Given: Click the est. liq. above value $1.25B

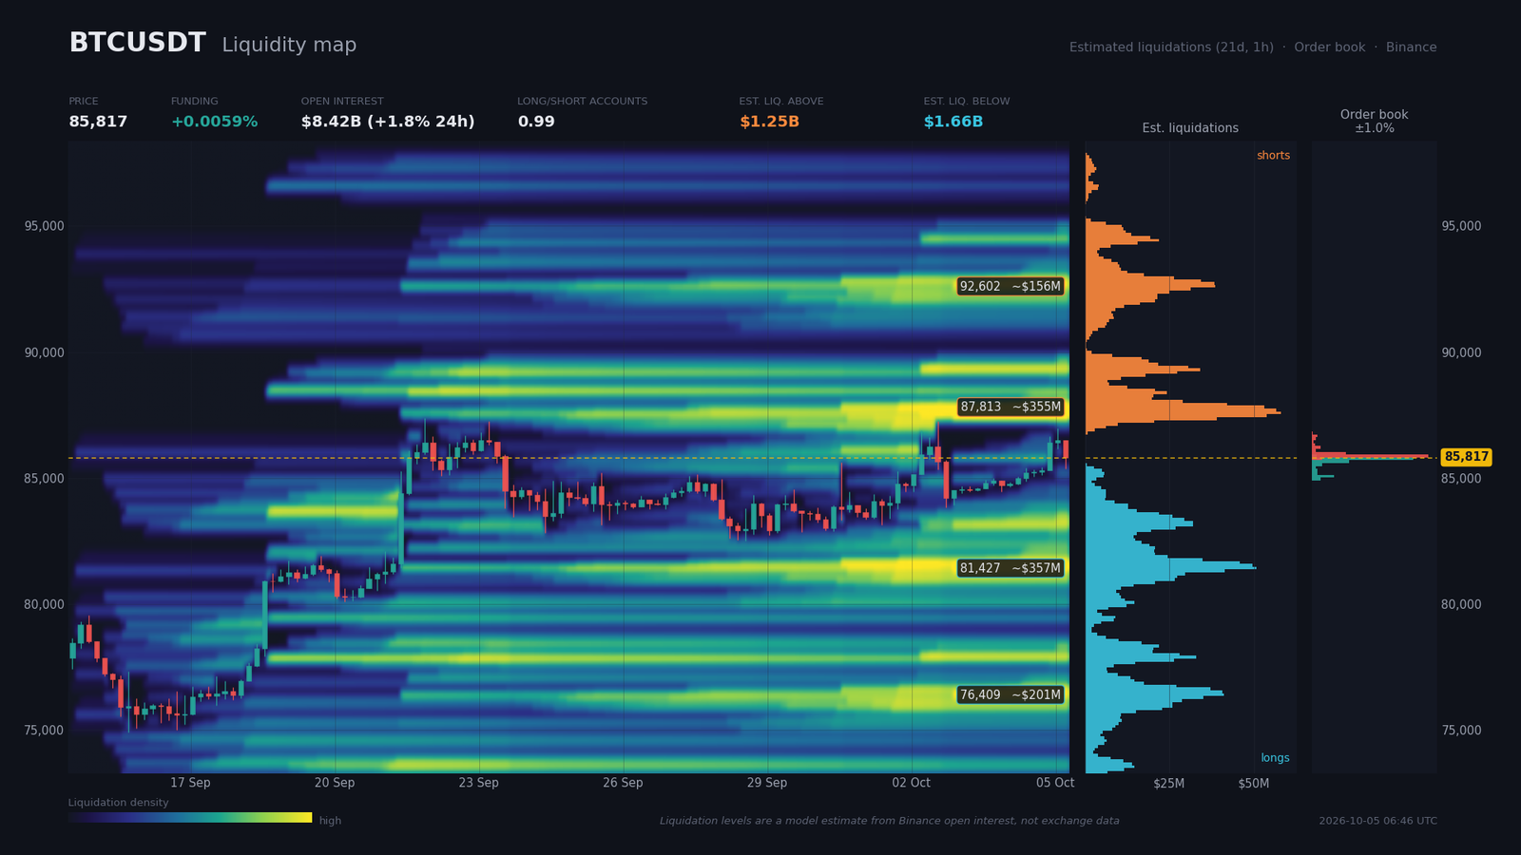Looking at the screenshot, I should 769,122.
